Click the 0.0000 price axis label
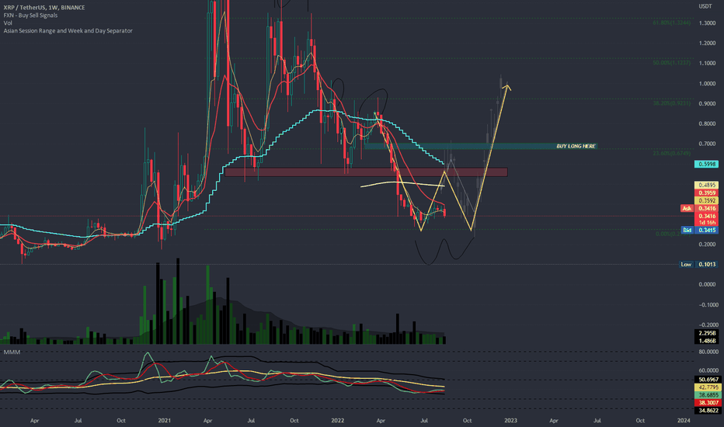The height and width of the screenshot is (427, 724). [x=707, y=285]
